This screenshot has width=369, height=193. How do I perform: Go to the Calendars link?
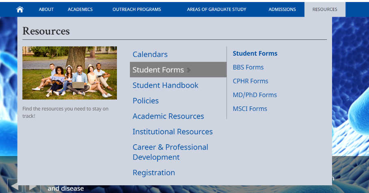150,54
